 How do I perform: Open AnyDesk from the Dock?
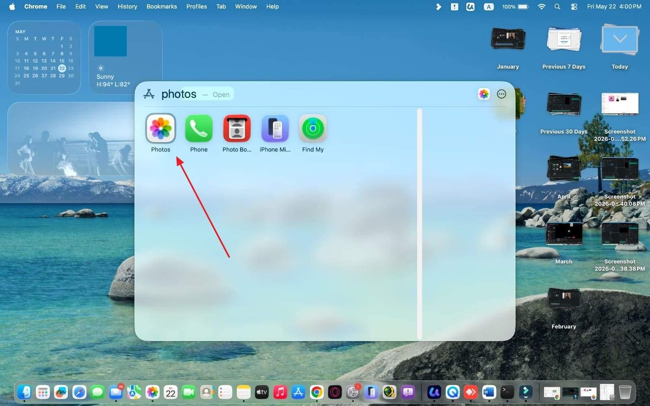pos(471,392)
